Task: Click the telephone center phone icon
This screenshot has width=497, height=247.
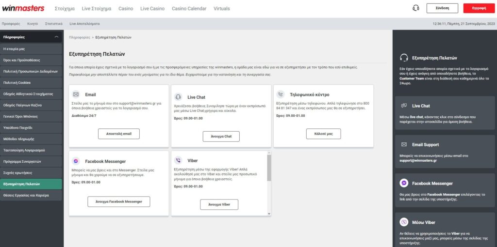Action: (x=281, y=94)
